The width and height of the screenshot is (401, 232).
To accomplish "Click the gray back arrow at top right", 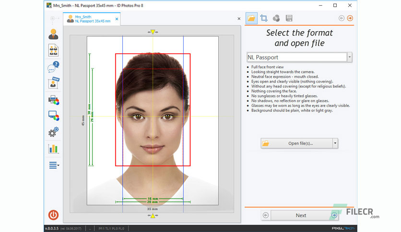I will pyautogui.click(x=342, y=18).
